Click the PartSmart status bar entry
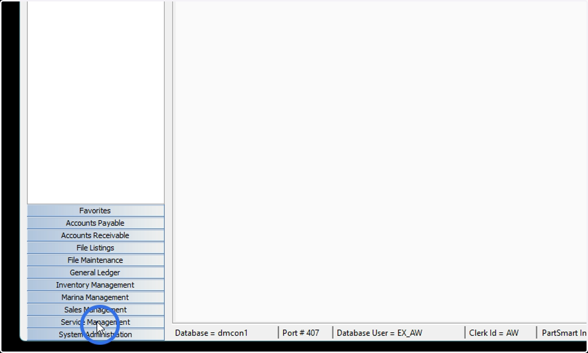 coord(563,333)
